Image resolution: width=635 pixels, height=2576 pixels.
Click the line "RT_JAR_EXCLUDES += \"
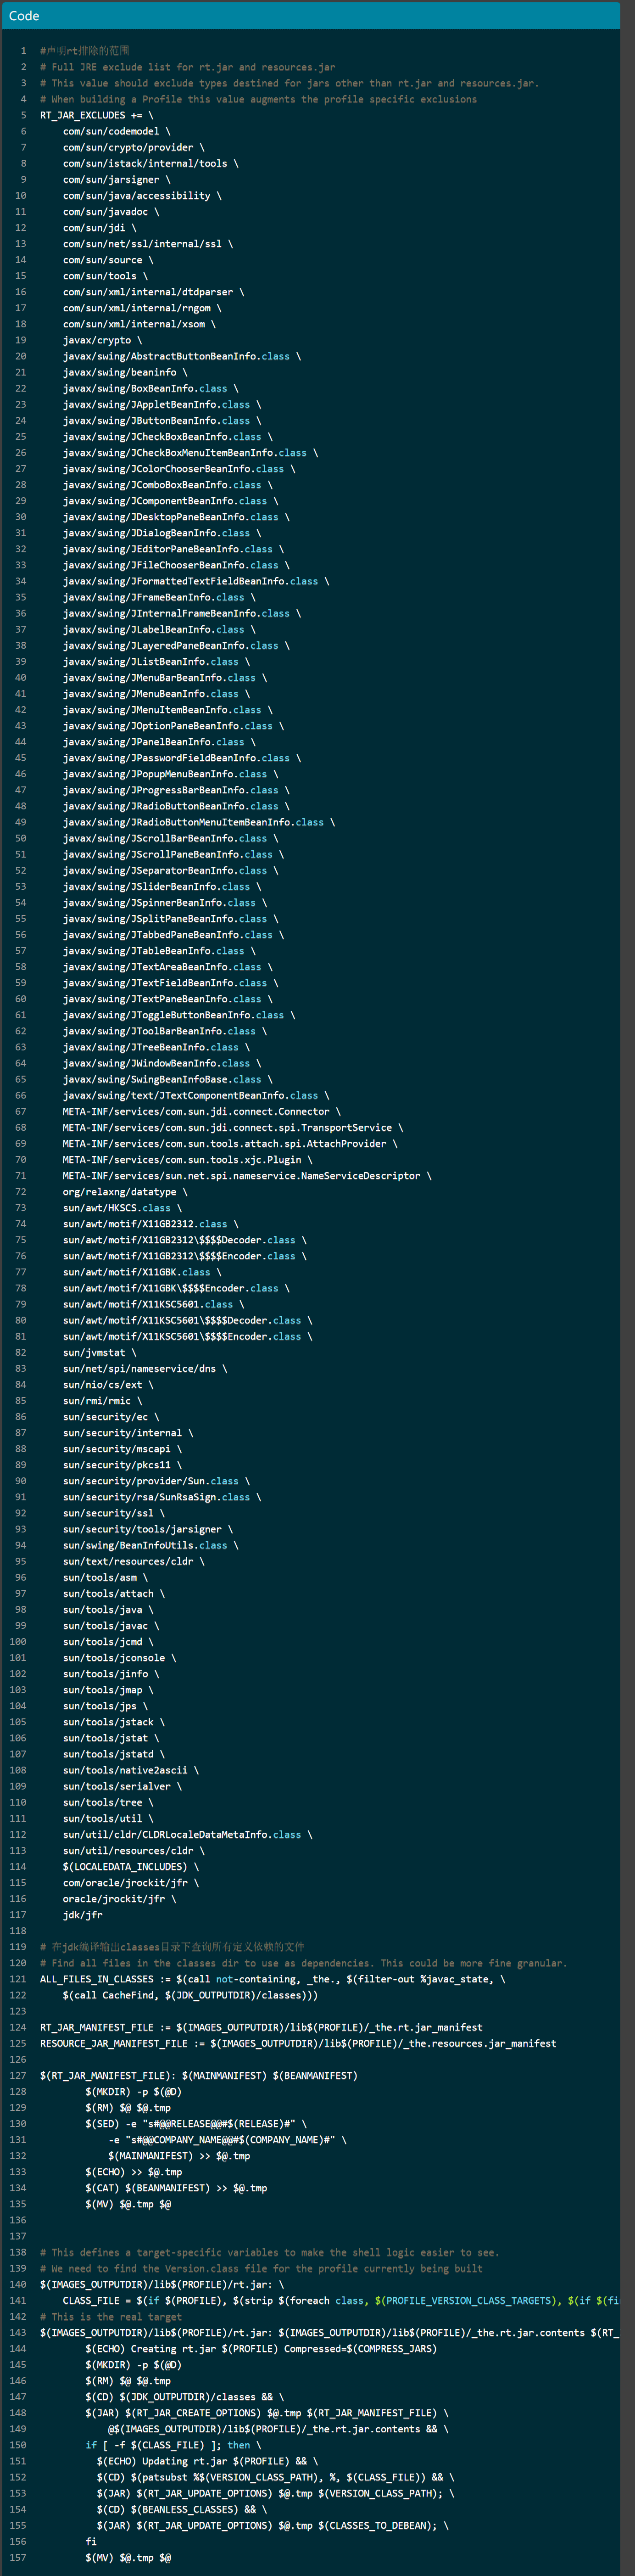pyautogui.click(x=96, y=115)
